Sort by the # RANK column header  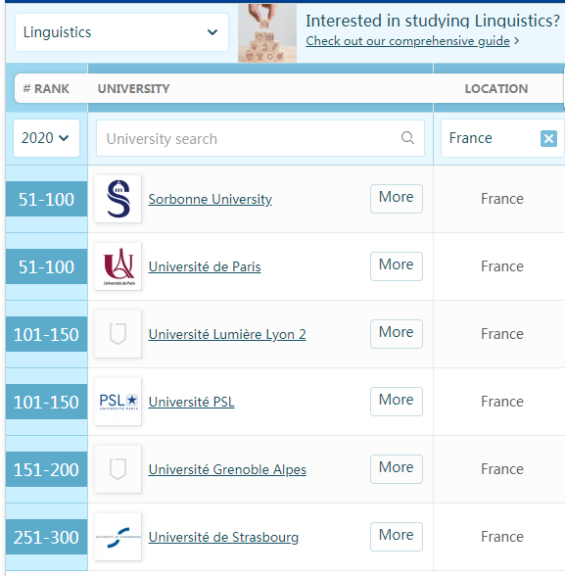[46, 88]
